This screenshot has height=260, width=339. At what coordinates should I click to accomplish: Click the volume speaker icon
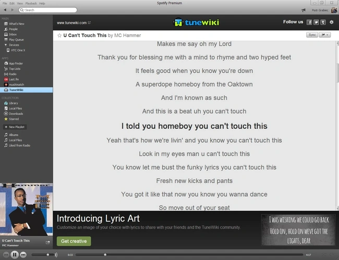(x=56, y=255)
